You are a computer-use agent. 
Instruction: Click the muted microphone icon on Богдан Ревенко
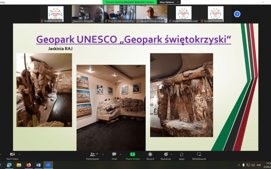202,21
